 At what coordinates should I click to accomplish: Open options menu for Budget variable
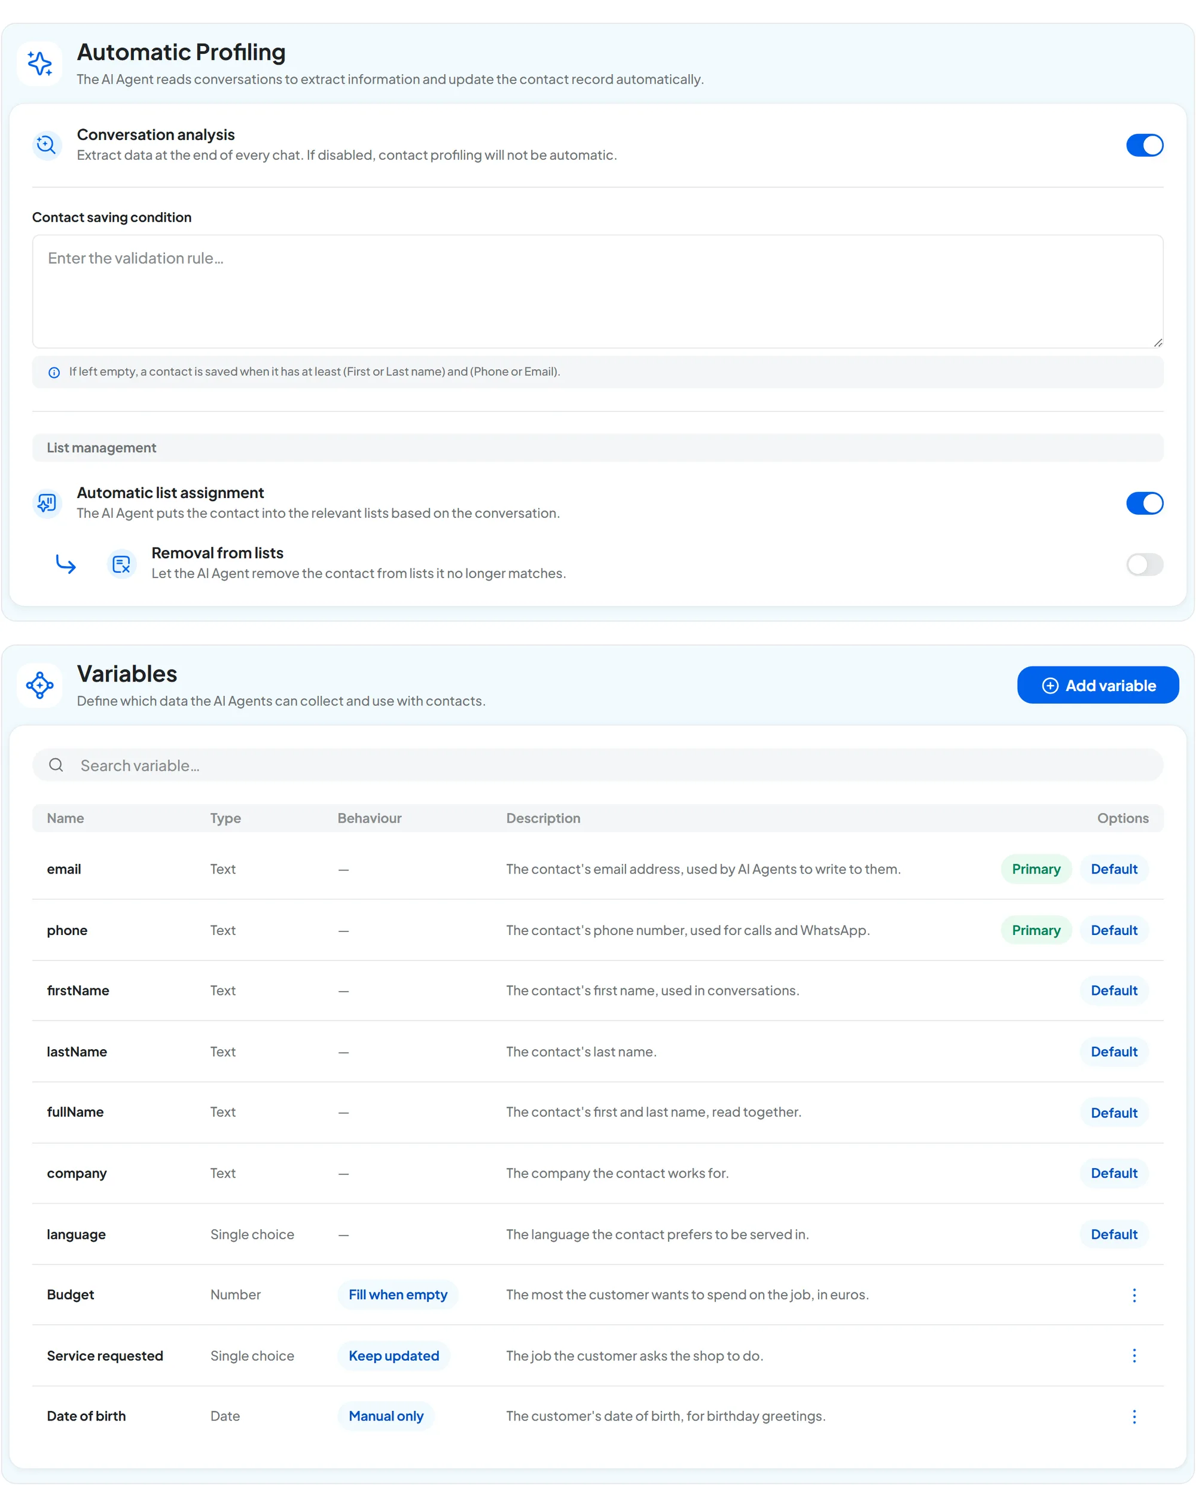click(x=1134, y=1295)
